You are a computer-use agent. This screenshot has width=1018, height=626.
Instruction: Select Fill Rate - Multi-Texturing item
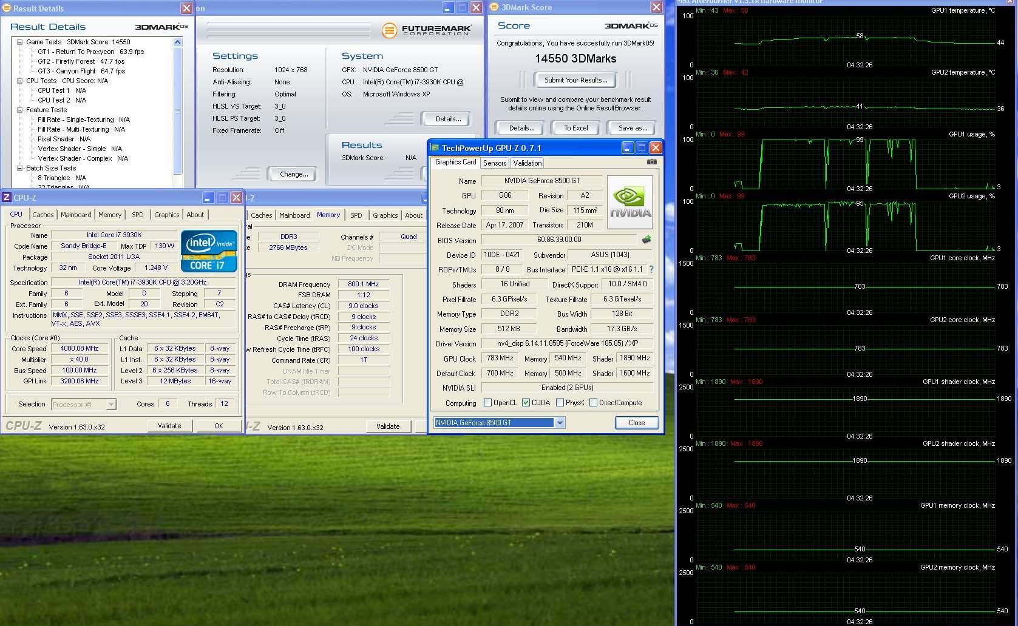coord(81,129)
